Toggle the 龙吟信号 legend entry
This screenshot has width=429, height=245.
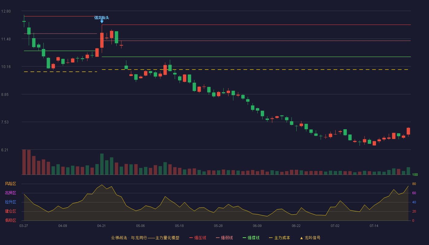pos(310,238)
